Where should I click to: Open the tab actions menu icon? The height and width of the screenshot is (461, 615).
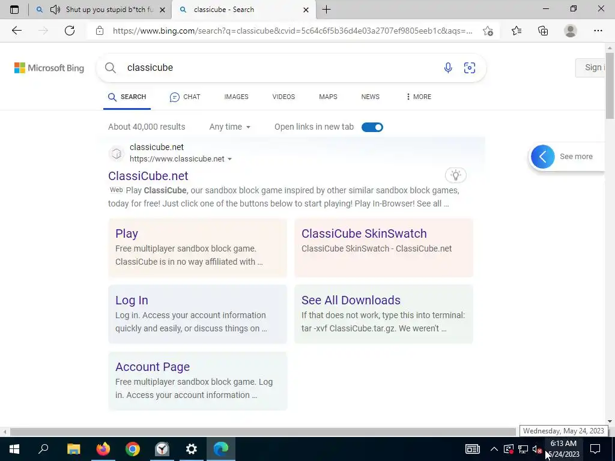pyautogui.click(x=14, y=10)
